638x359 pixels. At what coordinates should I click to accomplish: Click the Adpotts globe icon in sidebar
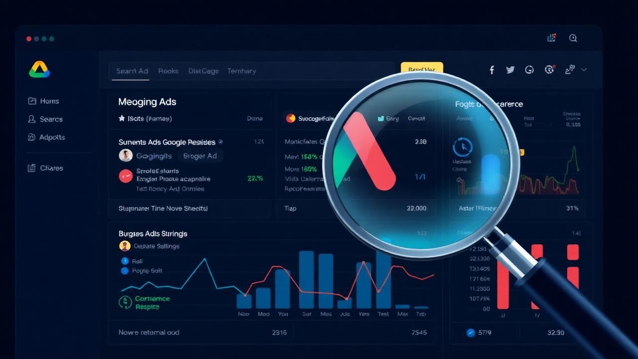(x=31, y=137)
